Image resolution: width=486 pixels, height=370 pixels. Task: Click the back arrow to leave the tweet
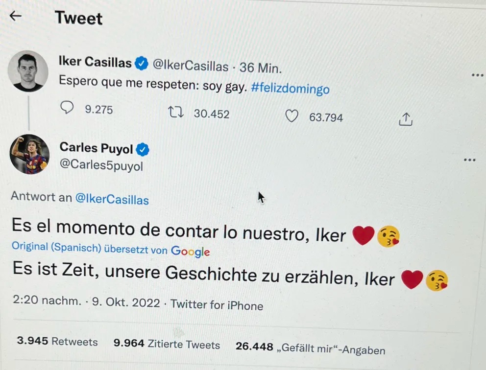coord(16,16)
